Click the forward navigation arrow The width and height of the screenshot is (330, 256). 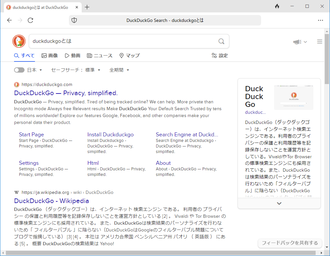(x=20, y=20)
